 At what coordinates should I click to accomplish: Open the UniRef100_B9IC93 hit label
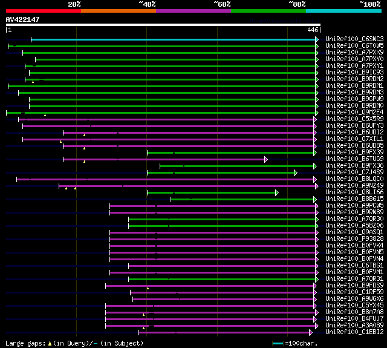coord(354,73)
